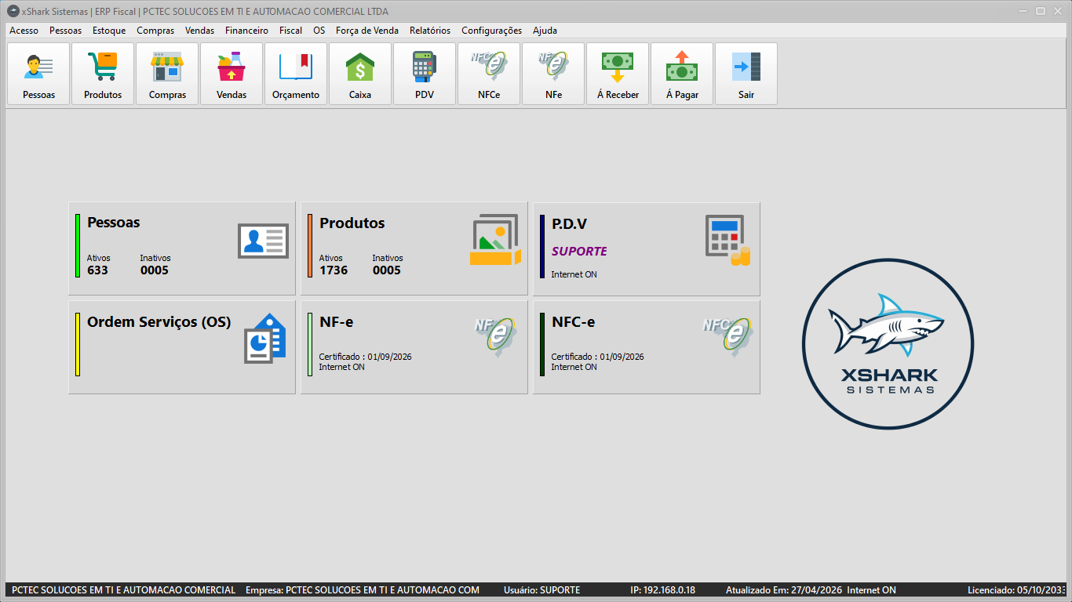Open the Acesso menu

(24, 31)
